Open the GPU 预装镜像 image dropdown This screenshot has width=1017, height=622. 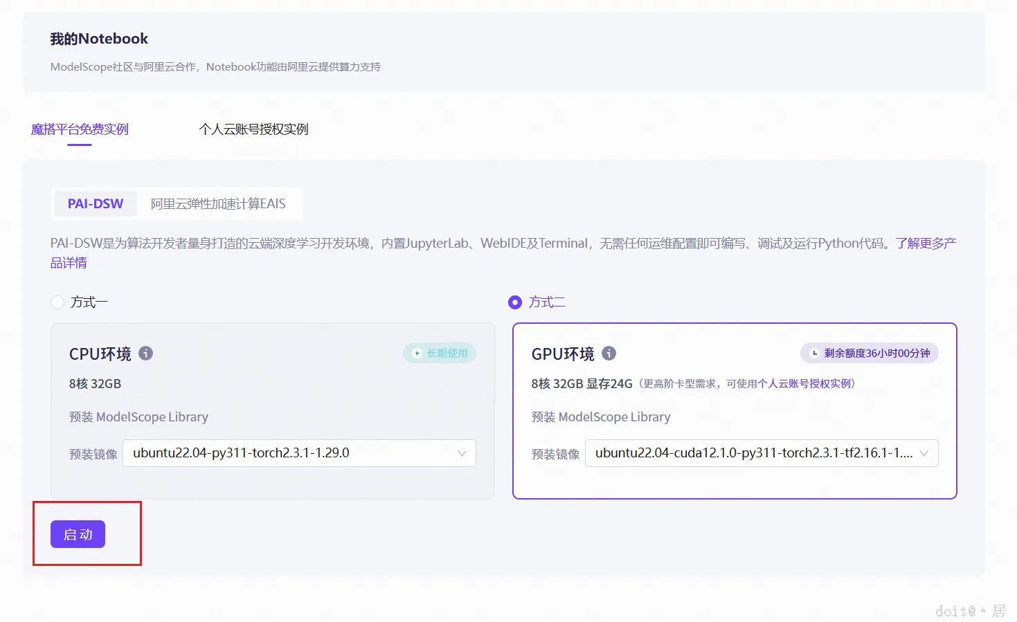(762, 453)
